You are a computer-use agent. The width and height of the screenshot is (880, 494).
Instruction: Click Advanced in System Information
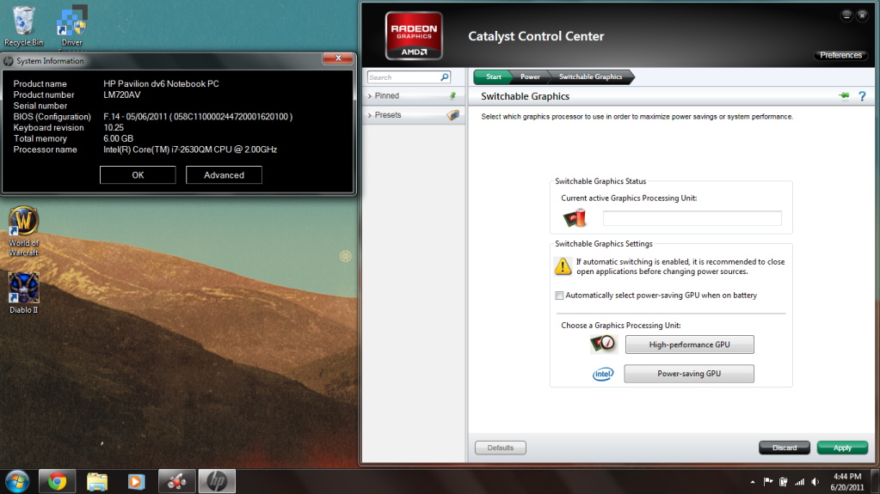click(x=224, y=175)
